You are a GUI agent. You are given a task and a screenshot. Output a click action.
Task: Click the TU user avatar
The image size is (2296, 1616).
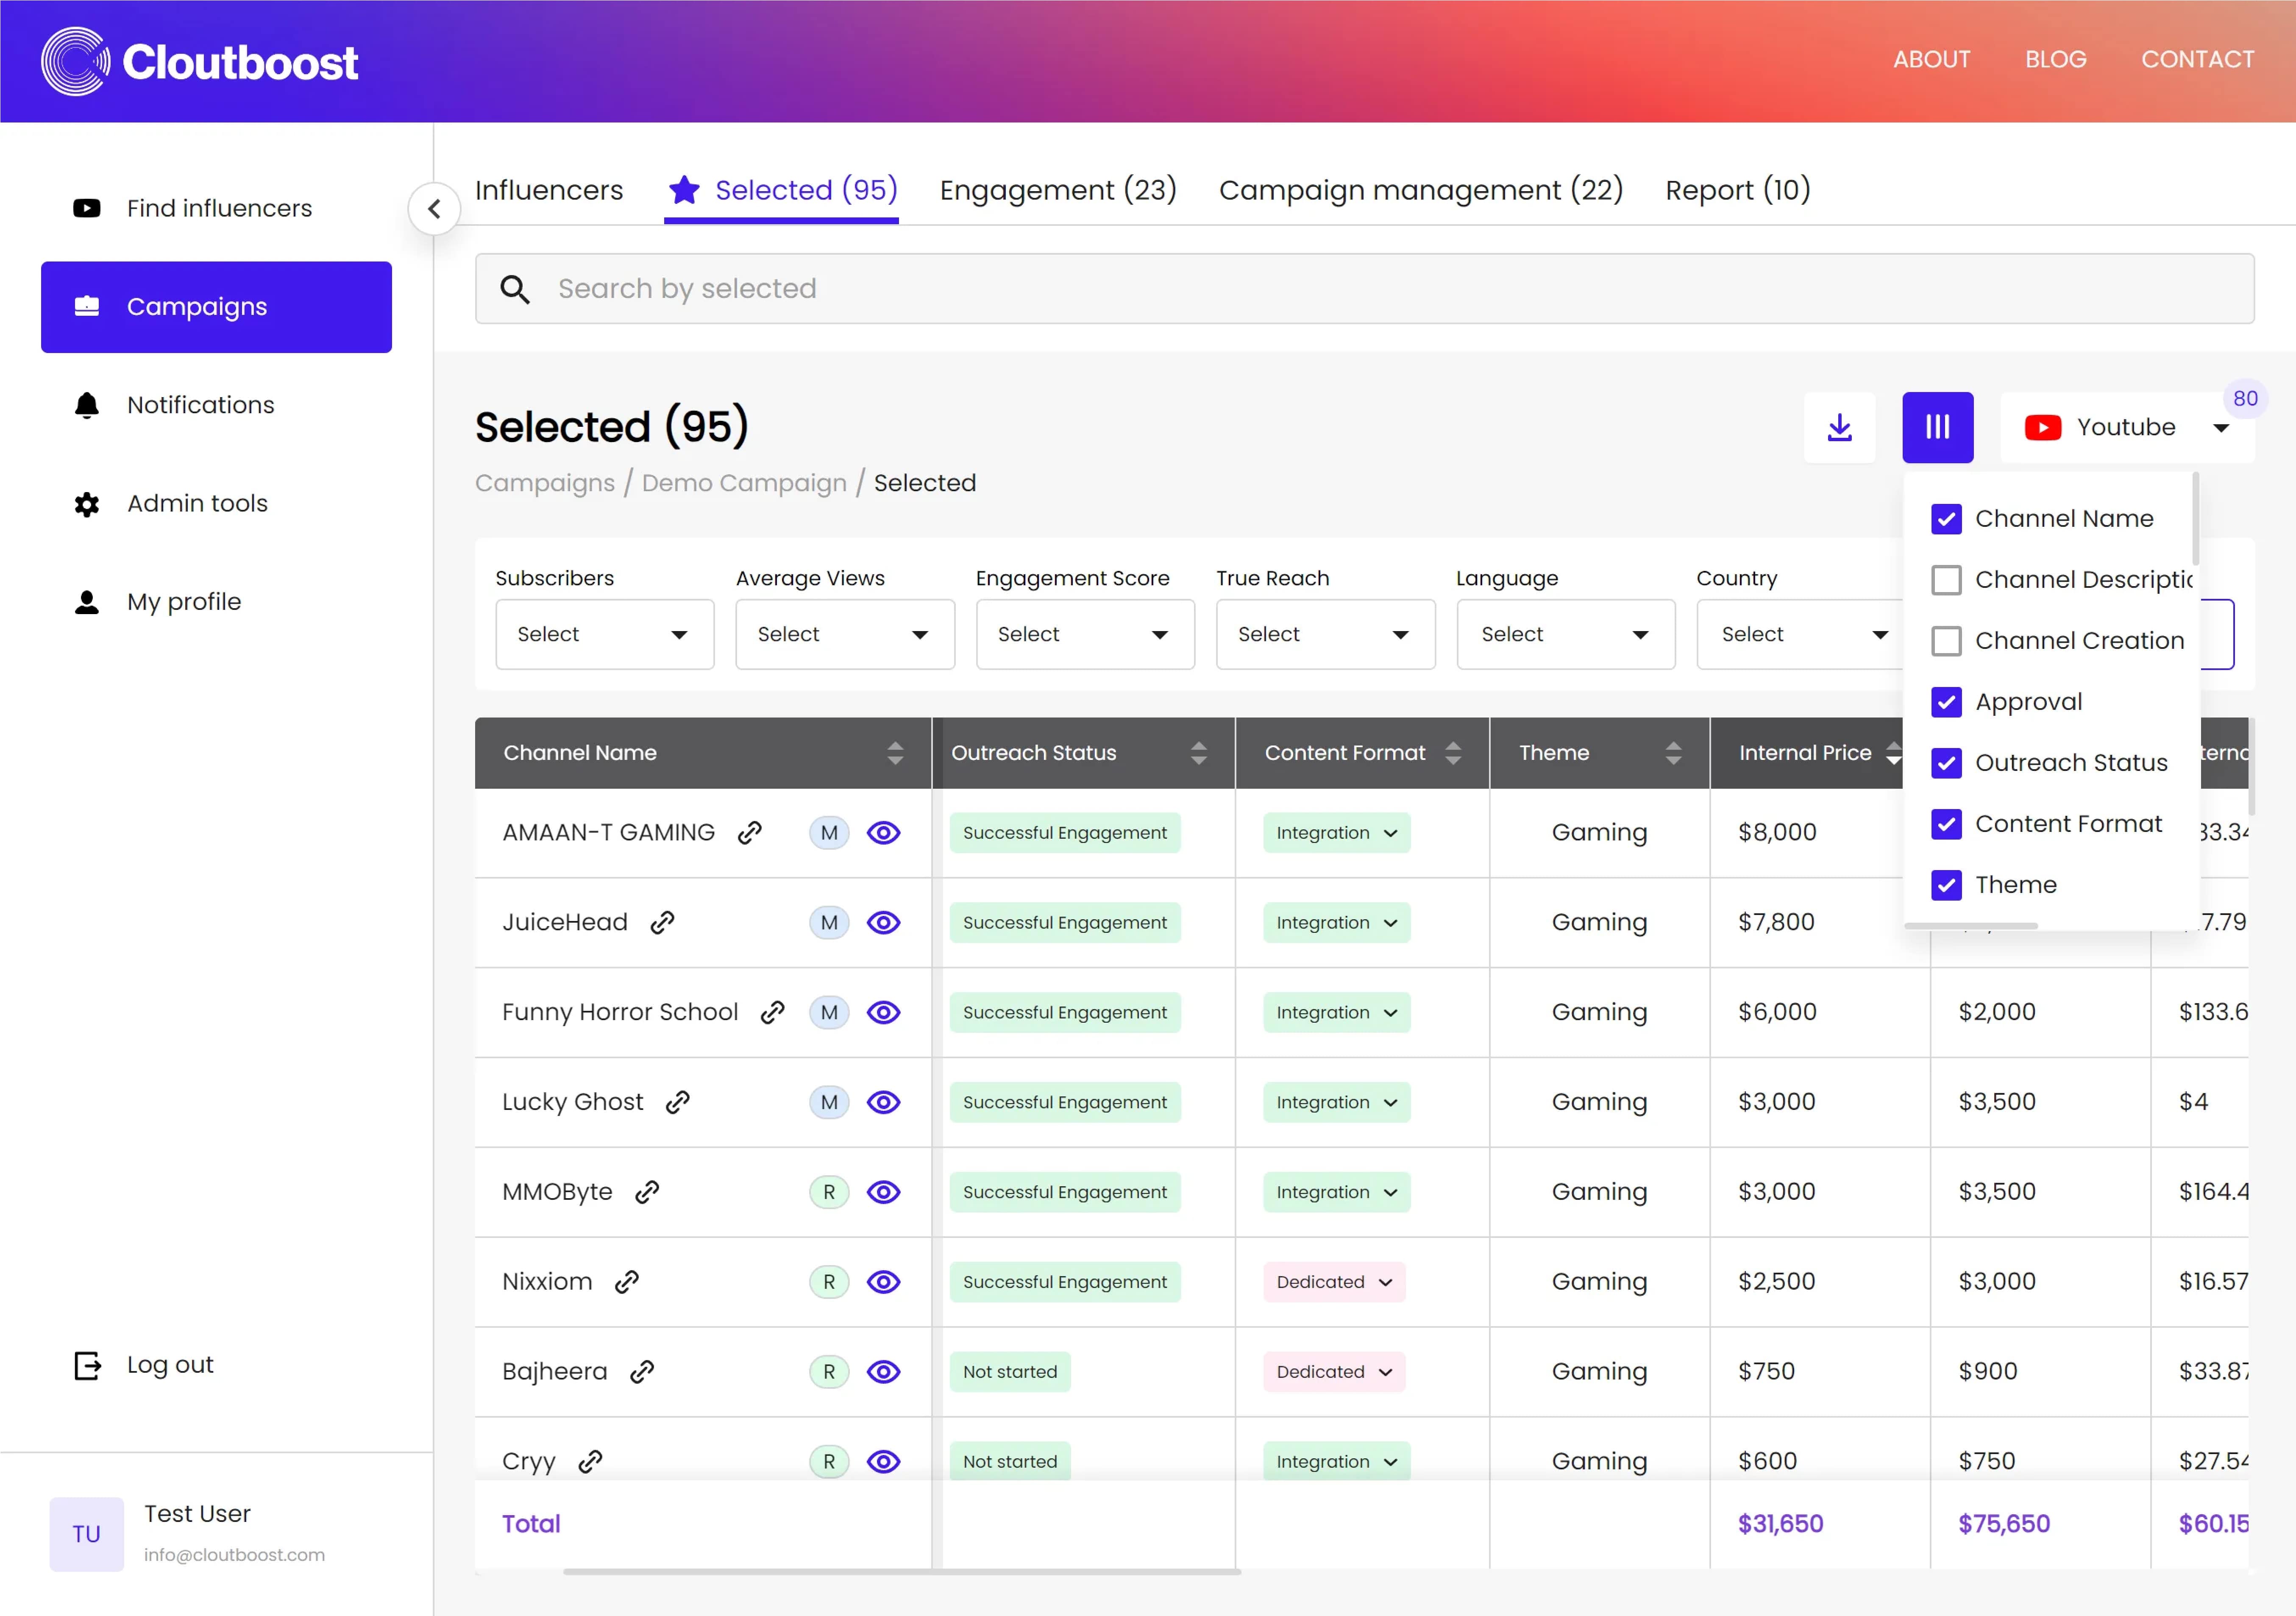[x=87, y=1534]
